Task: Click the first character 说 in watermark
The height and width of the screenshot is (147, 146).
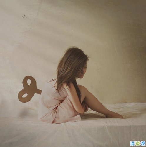Action: pyautogui.click(x=132, y=143)
